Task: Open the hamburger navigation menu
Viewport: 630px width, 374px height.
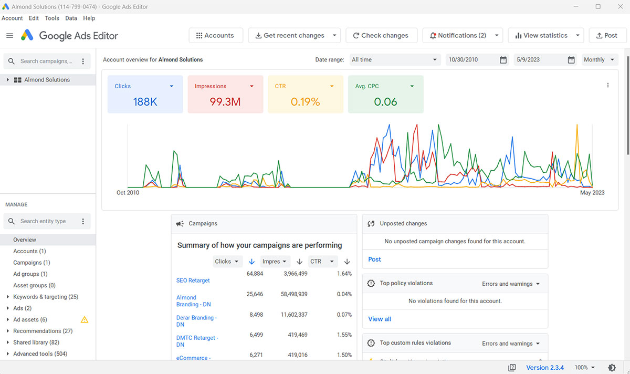Action: [9, 36]
